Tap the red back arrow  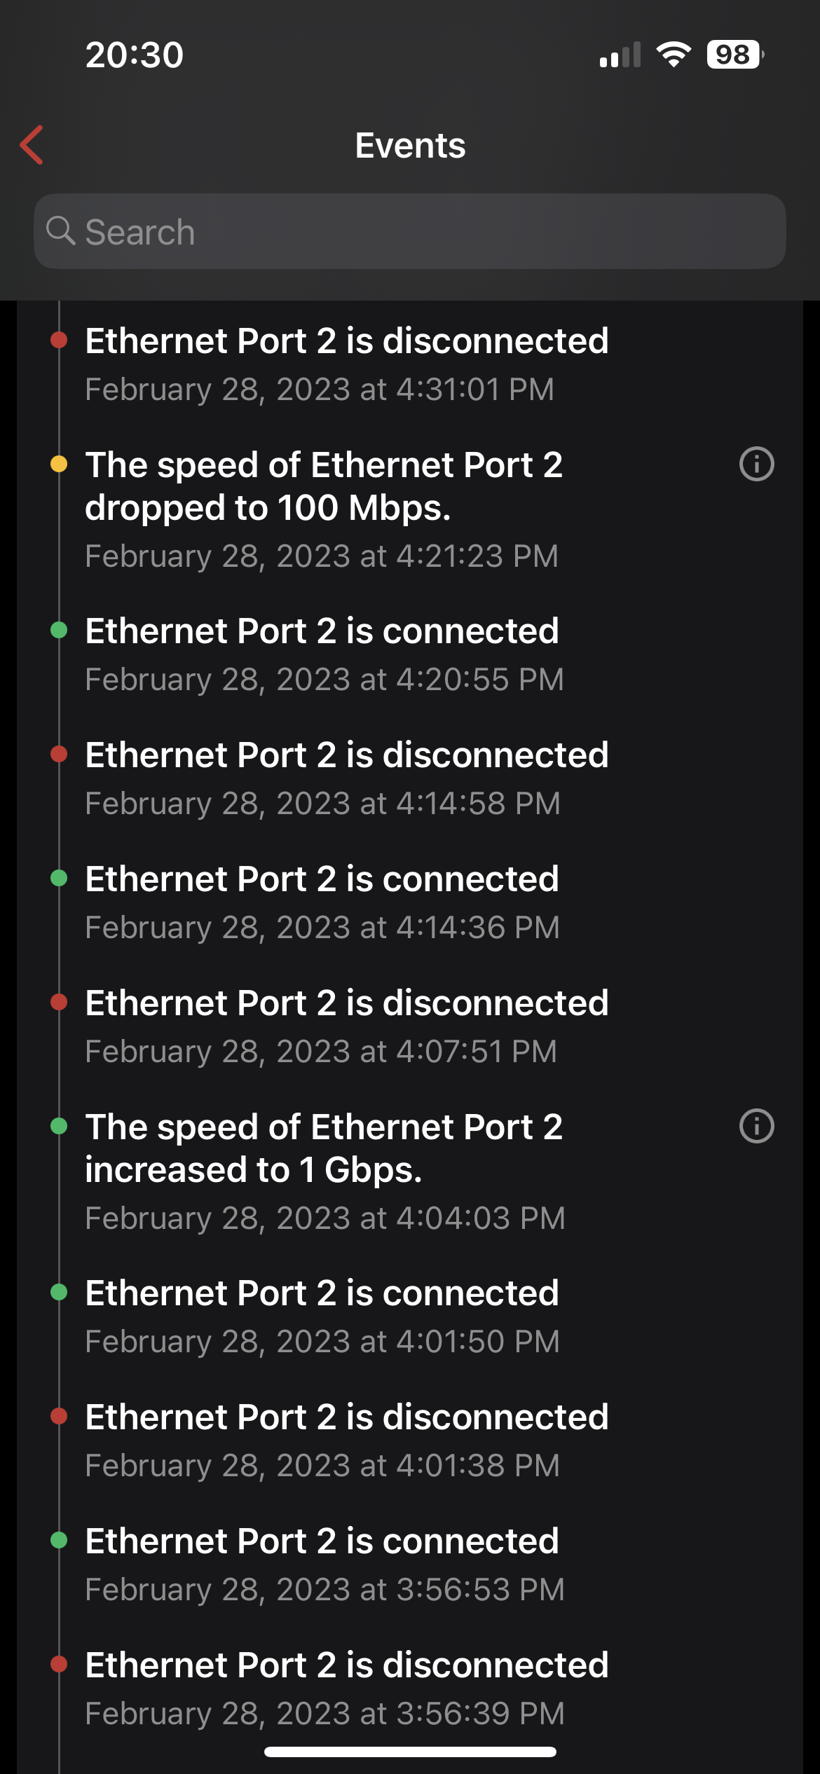[x=32, y=145]
